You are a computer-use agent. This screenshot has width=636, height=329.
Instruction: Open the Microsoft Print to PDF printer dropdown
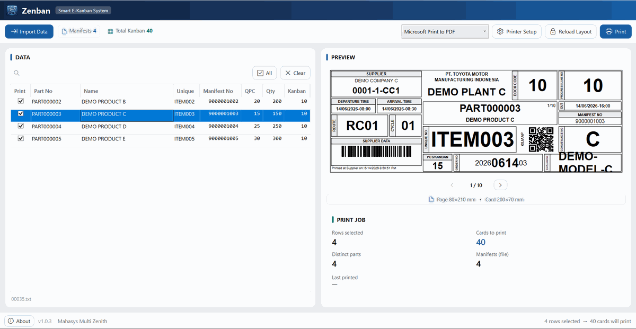(x=445, y=32)
